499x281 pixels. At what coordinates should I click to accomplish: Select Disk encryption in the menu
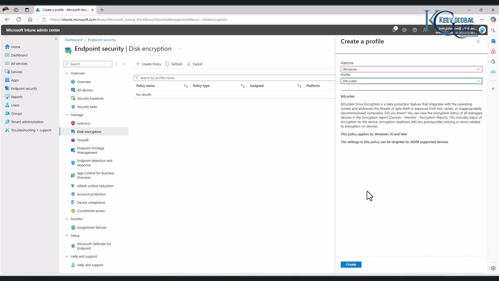click(x=89, y=132)
